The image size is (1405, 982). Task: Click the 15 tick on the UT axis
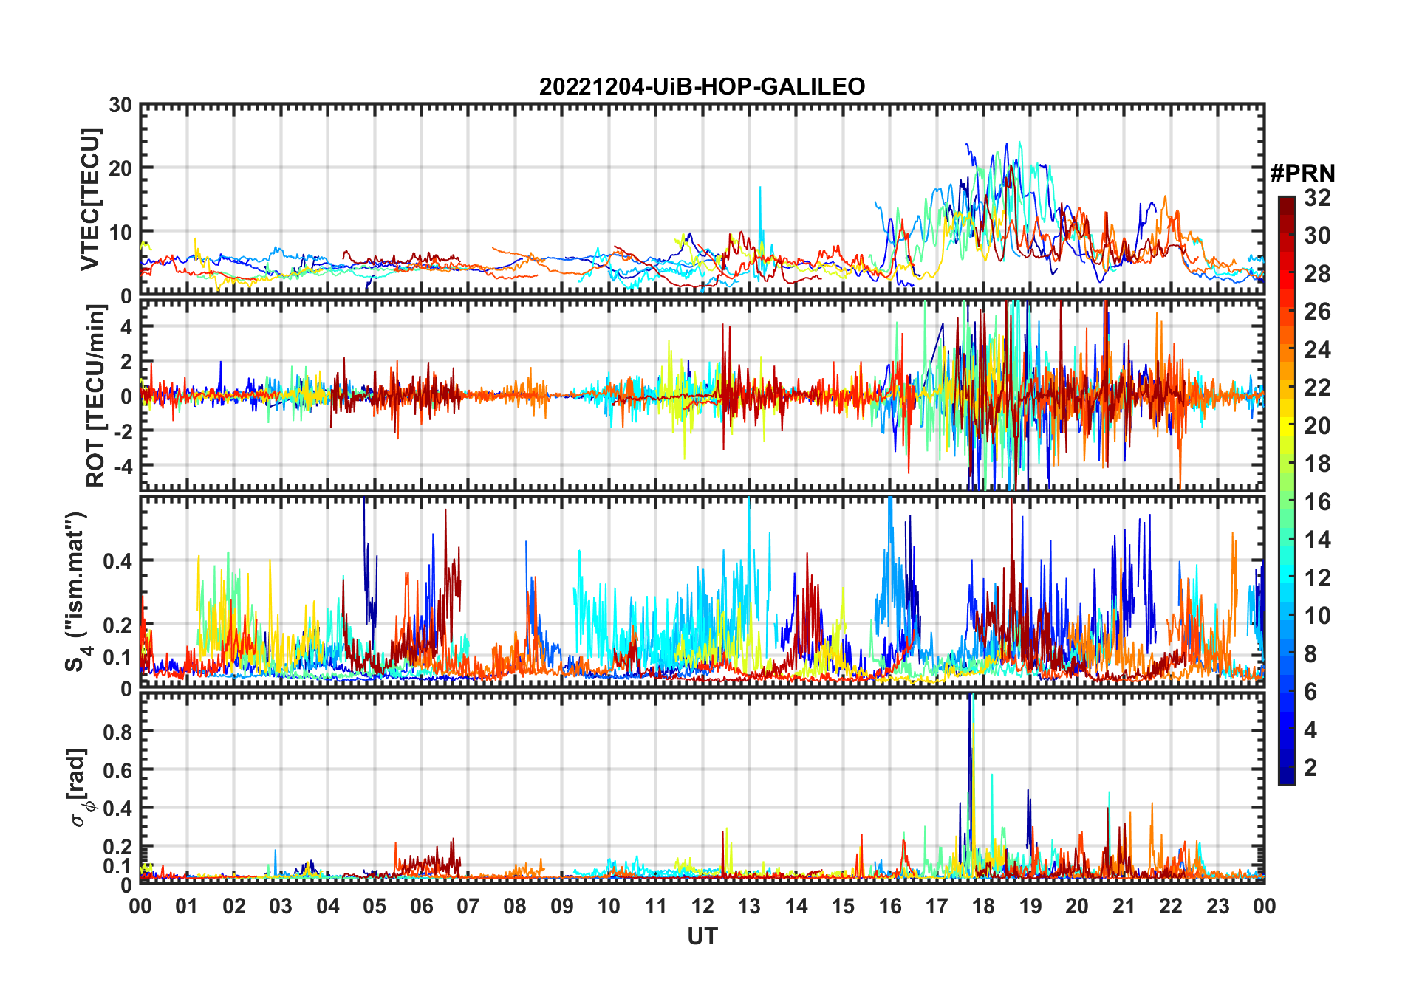click(x=843, y=906)
